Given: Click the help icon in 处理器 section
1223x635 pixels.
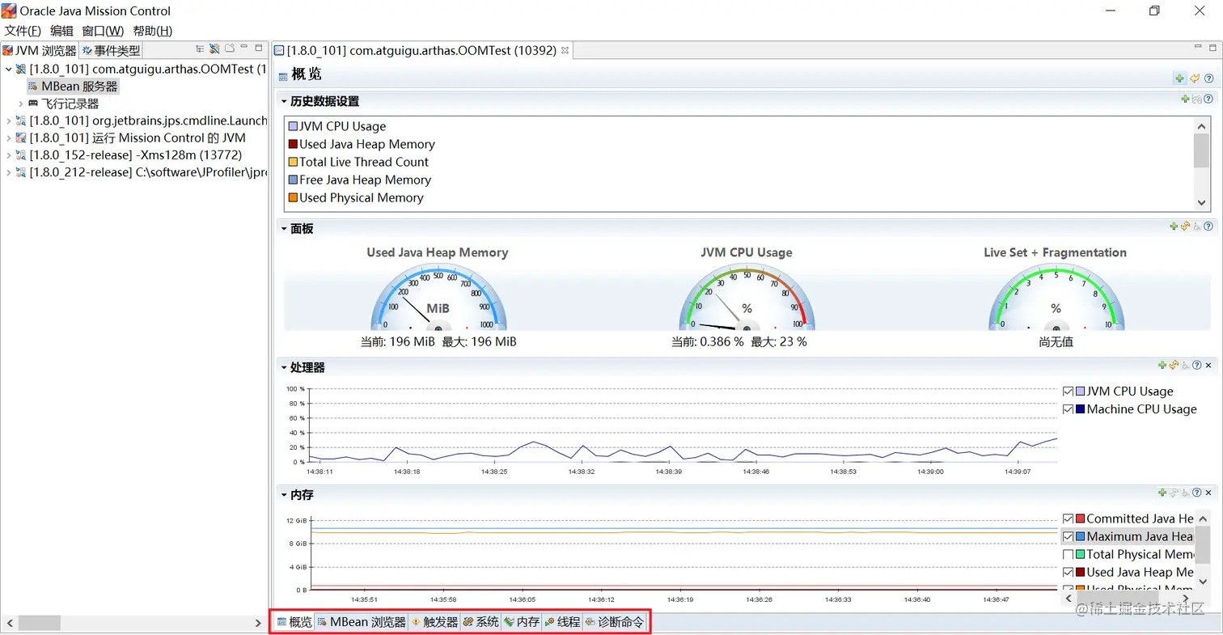Looking at the screenshot, I should (x=1197, y=365).
